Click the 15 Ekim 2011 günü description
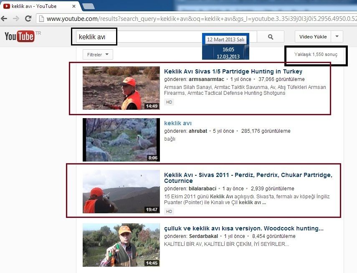357x273 pixels. 247,199
